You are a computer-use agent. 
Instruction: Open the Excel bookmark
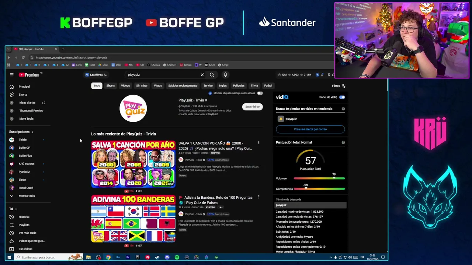click(x=90, y=65)
